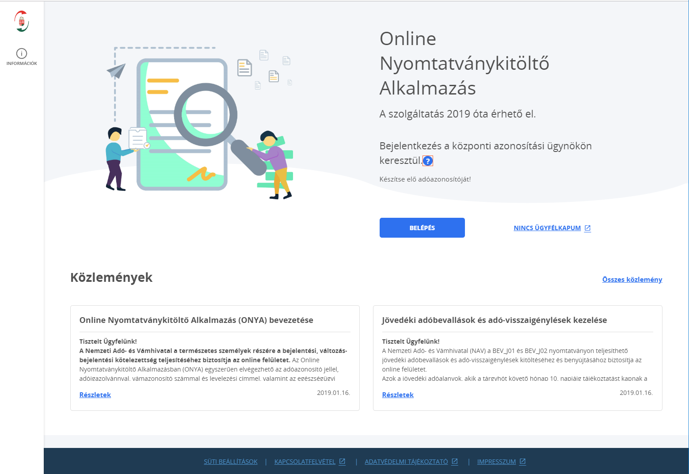The height and width of the screenshot is (474, 689).
Task: Click the text Készítse elő adóazonosítóját!
Action: click(425, 179)
